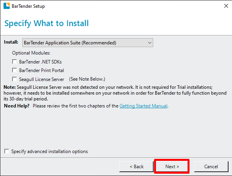232x176 pixels.
Task: Check the BarTender Print Portal option
Action: tap(14, 70)
